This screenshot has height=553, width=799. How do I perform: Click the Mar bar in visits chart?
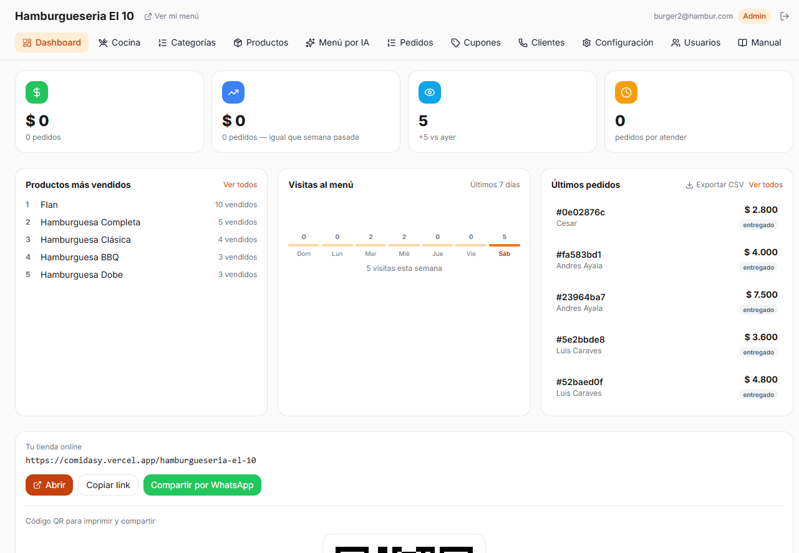coord(370,245)
